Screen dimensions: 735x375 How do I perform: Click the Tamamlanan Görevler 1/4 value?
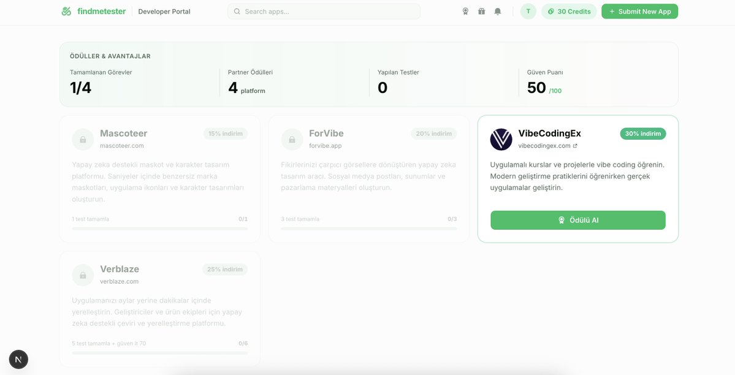81,88
